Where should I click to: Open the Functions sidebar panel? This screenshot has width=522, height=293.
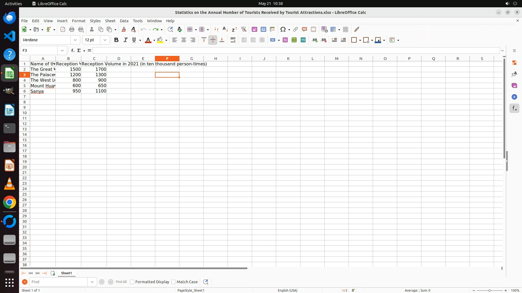pyautogui.click(x=514, y=109)
